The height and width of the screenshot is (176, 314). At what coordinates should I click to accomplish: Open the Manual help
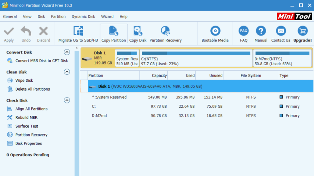[x=261, y=34]
